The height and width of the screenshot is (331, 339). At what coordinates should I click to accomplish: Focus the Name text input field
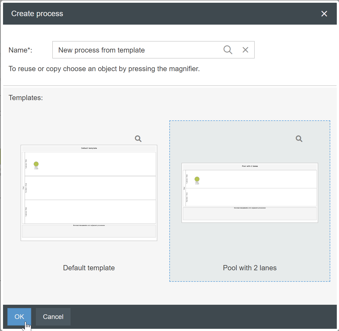click(137, 50)
